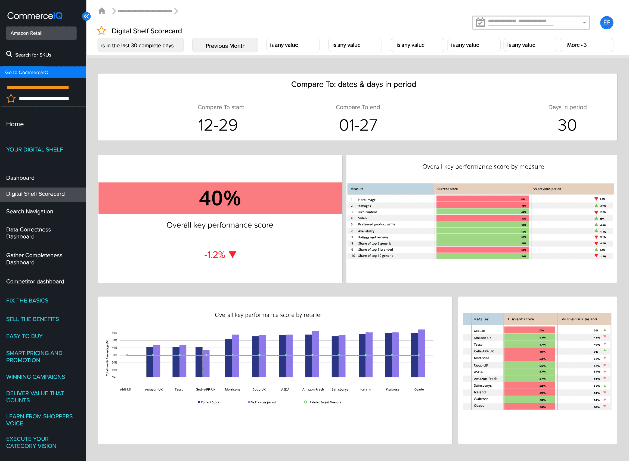This screenshot has width=629, height=461.
Task: Click red down triangle in Hero image row
Action: [596, 199]
